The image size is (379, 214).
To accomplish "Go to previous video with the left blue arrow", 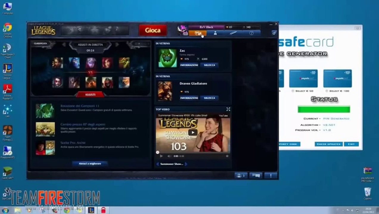I will click(x=158, y=164).
